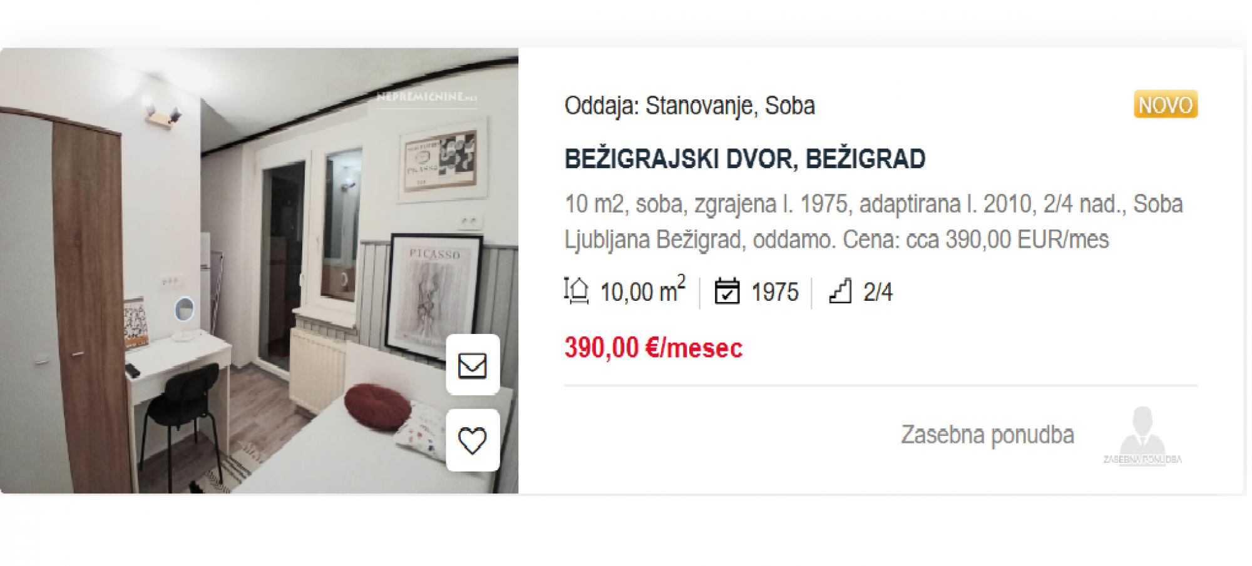Click the listing description paragraph text
The image size is (1252, 566).
coord(874,222)
